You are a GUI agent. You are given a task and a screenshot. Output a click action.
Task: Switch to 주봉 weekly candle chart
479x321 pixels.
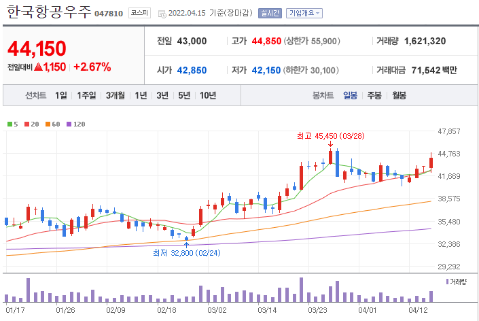tap(374, 95)
